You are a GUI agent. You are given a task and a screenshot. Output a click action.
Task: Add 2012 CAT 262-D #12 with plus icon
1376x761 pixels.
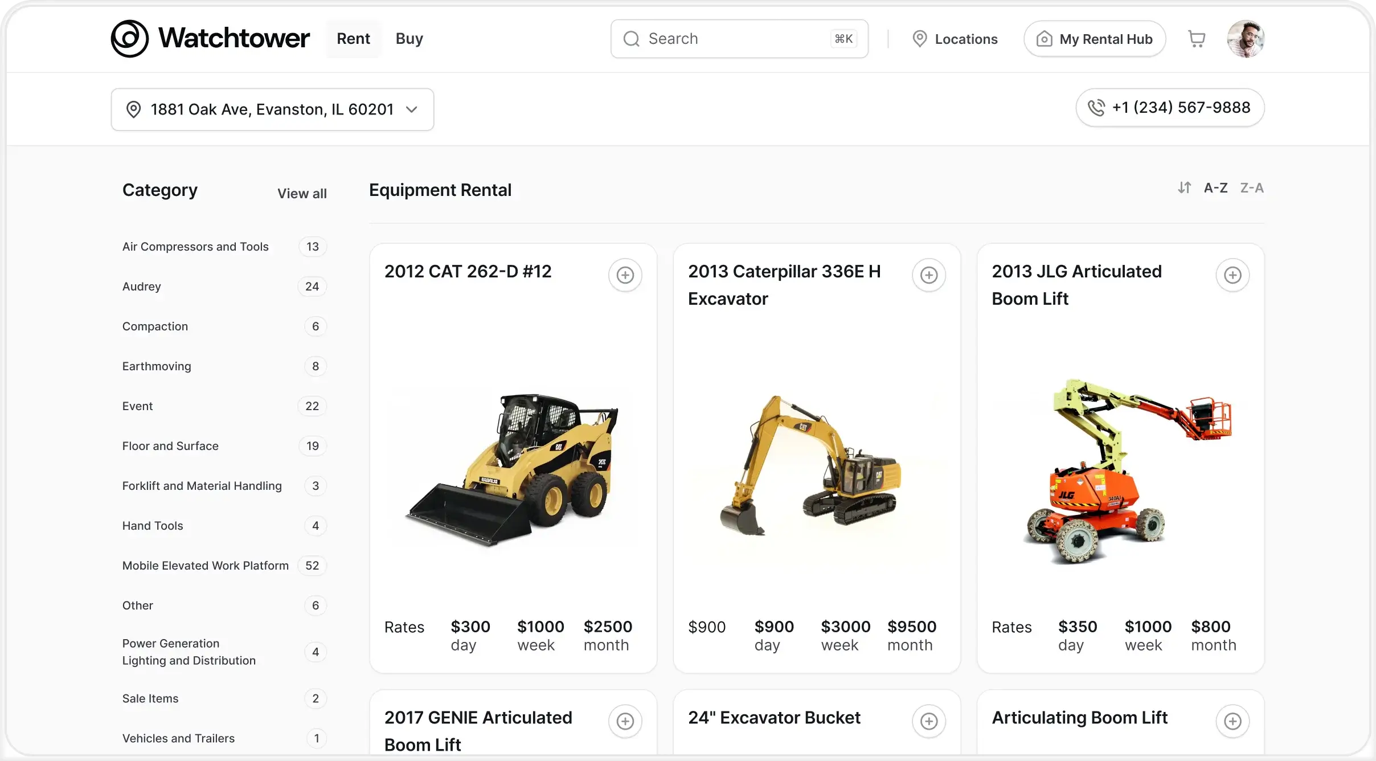click(x=625, y=275)
